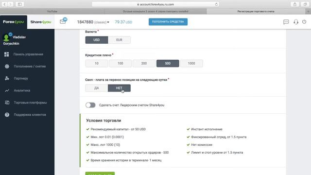The width and height of the screenshot is (311, 175).
Task: Click 'Макс. лот 1000 (10)' text
Action: (x=105, y=145)
